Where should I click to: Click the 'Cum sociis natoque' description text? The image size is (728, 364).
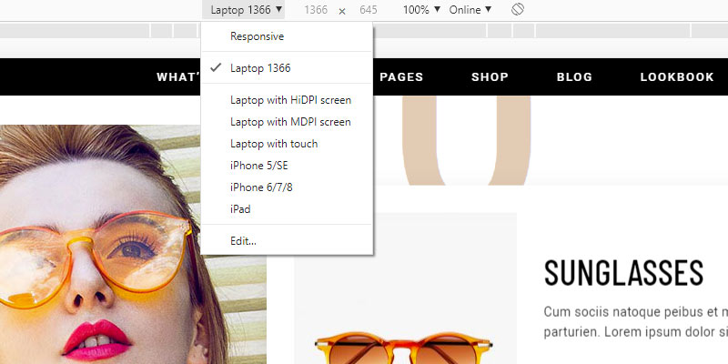tap(635, 322)
